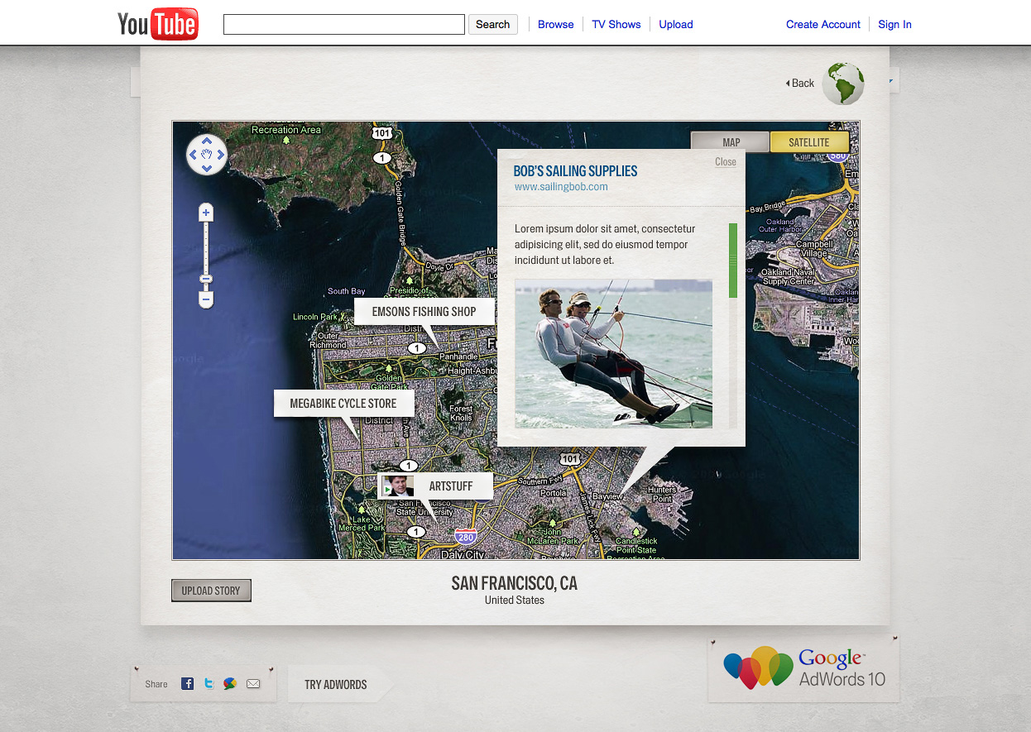Focus the YouTube search field
This screenshot has width=1031, height=732.
click(x=344, y=24)
